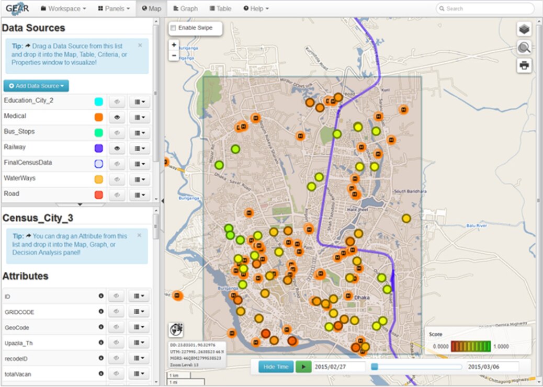Click the print map icon
Screen dimensions: 543x387
pyautogui.click(x=524, y=66)
